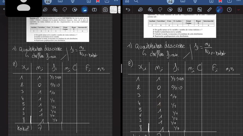Tap the microphone icon in the right window
243x136 pixels.
195,1
